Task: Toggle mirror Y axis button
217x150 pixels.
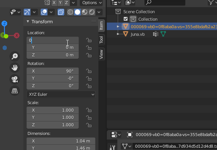Action: tap(60, 3)
